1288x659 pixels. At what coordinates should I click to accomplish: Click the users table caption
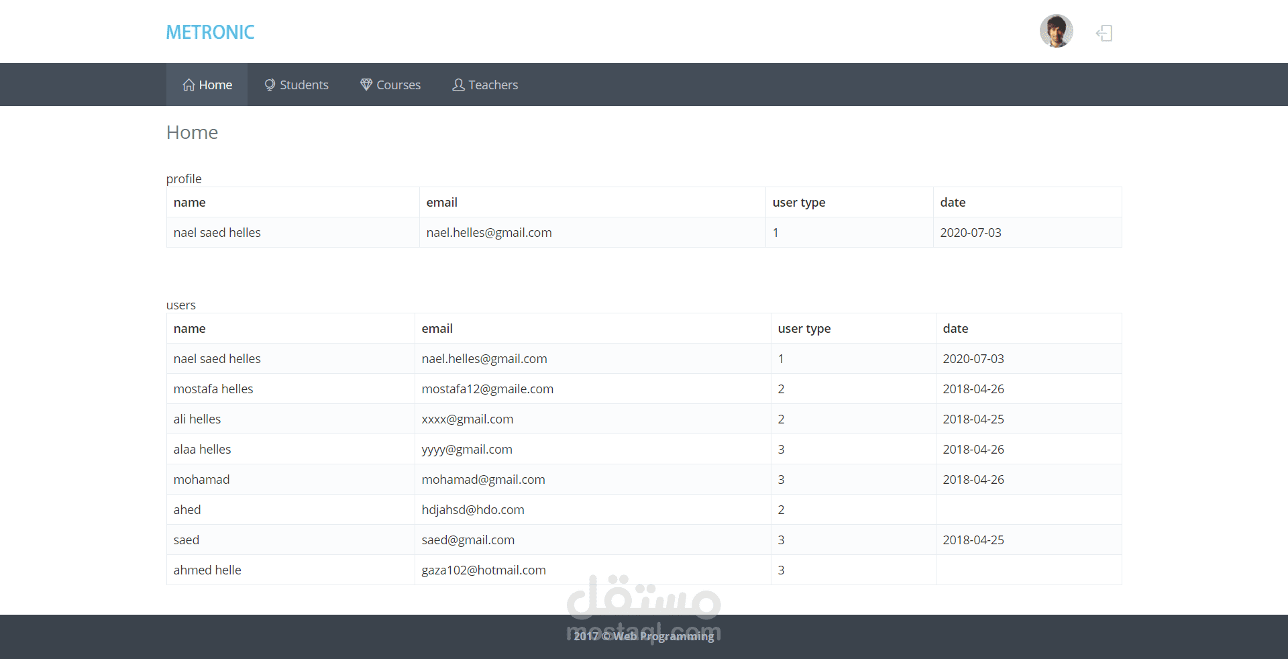[x=181, y=305]
